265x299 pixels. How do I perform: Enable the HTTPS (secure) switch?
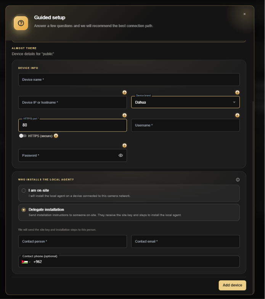coord(23,136)
